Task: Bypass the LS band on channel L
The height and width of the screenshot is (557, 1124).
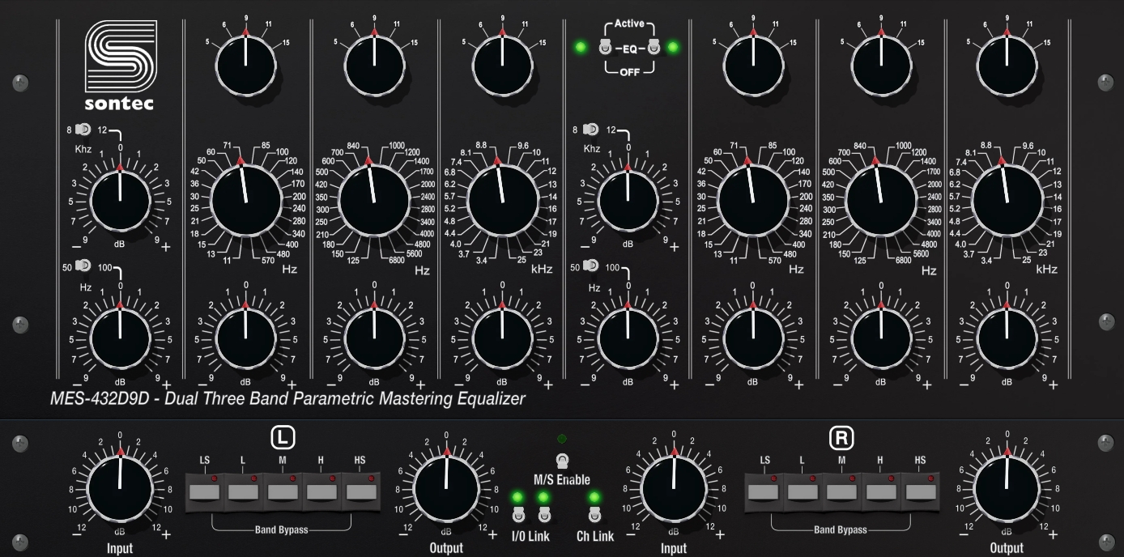Action: (x=205, y=491)
